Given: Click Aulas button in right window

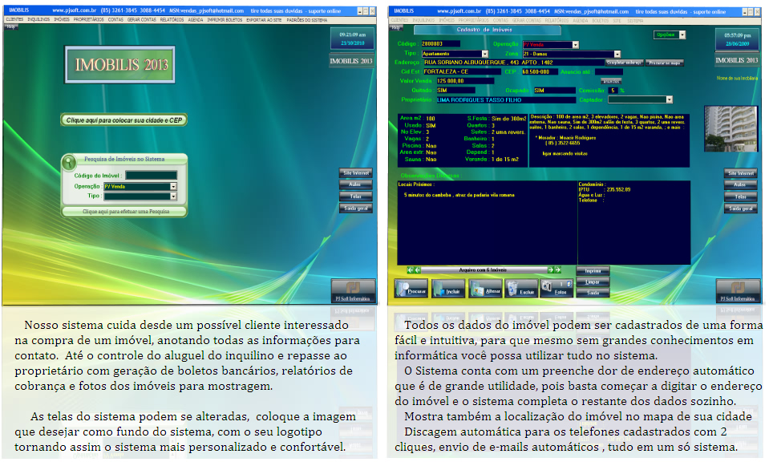Looking at the screenshot, I should (x=741, y=184).
